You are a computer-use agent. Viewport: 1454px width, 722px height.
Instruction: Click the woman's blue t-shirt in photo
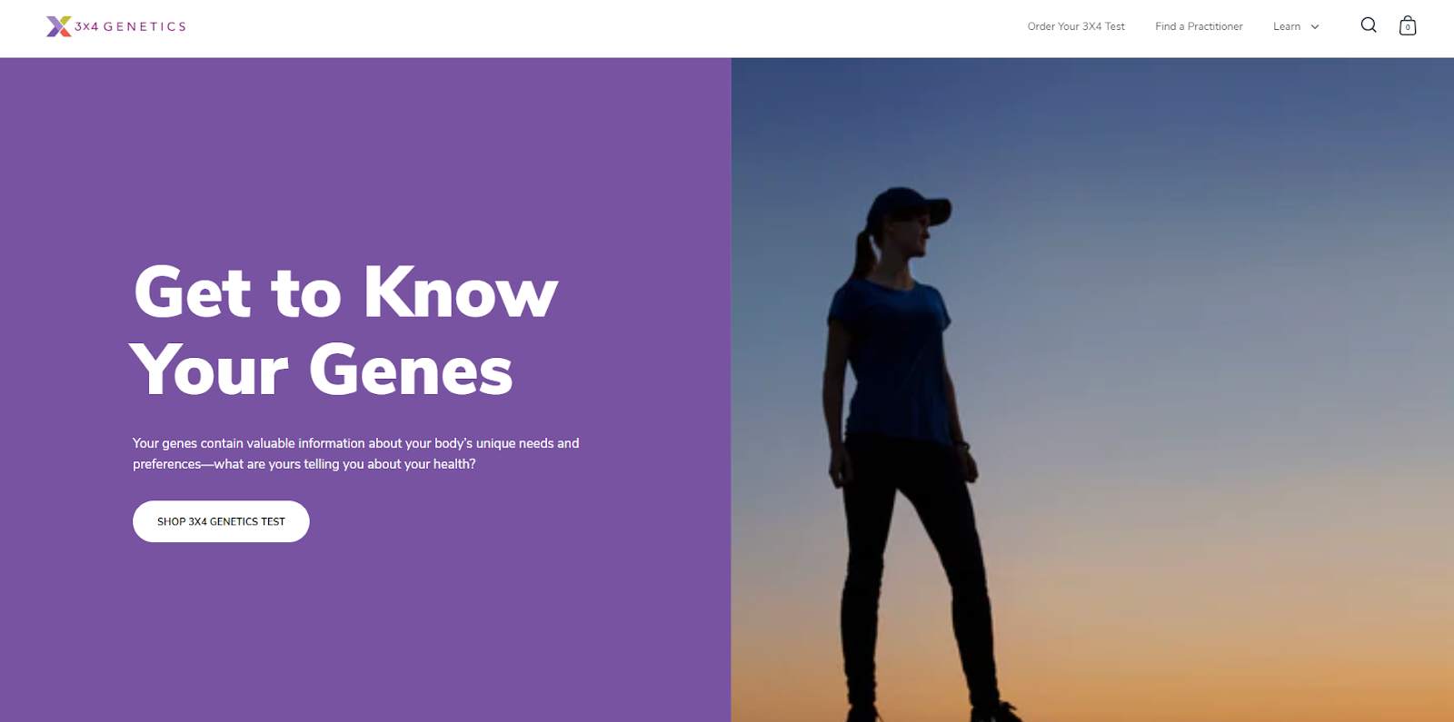click(886, 359)
